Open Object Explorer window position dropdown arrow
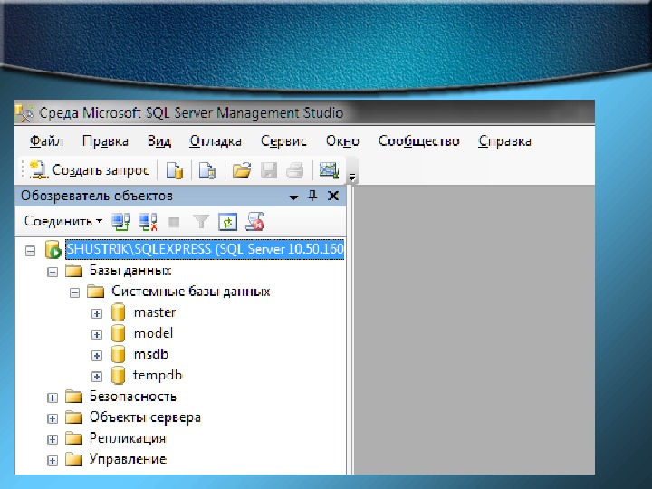 (x=293, y=197)
